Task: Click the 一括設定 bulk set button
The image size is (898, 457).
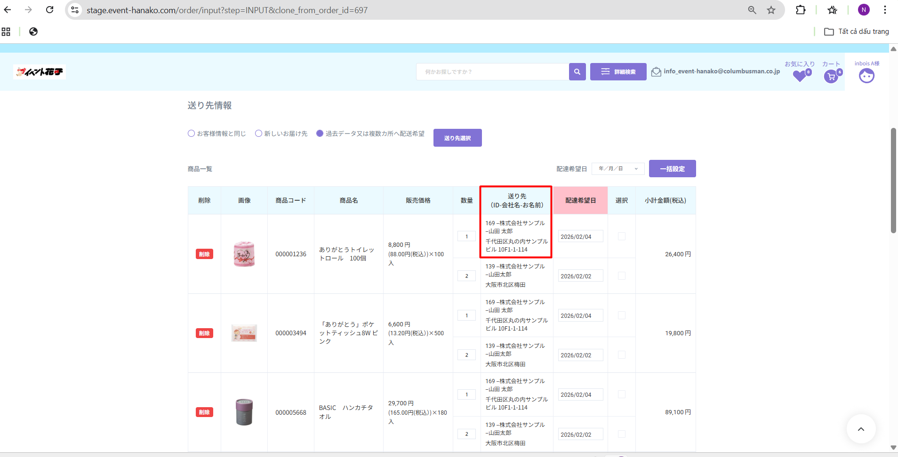Action: (672, 169)
